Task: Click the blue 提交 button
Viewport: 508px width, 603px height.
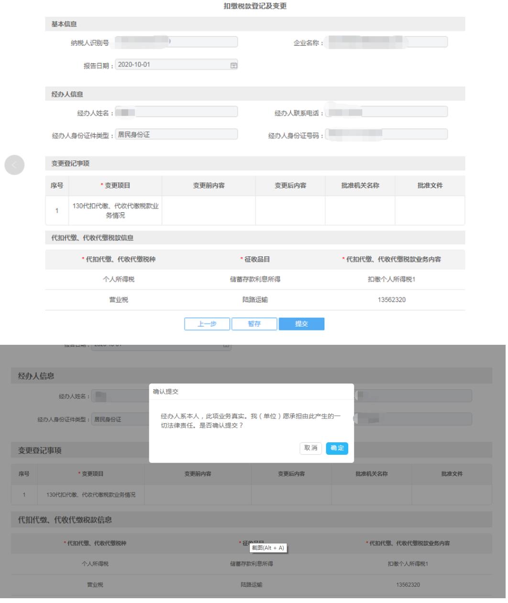Action: tap(301, 324)
